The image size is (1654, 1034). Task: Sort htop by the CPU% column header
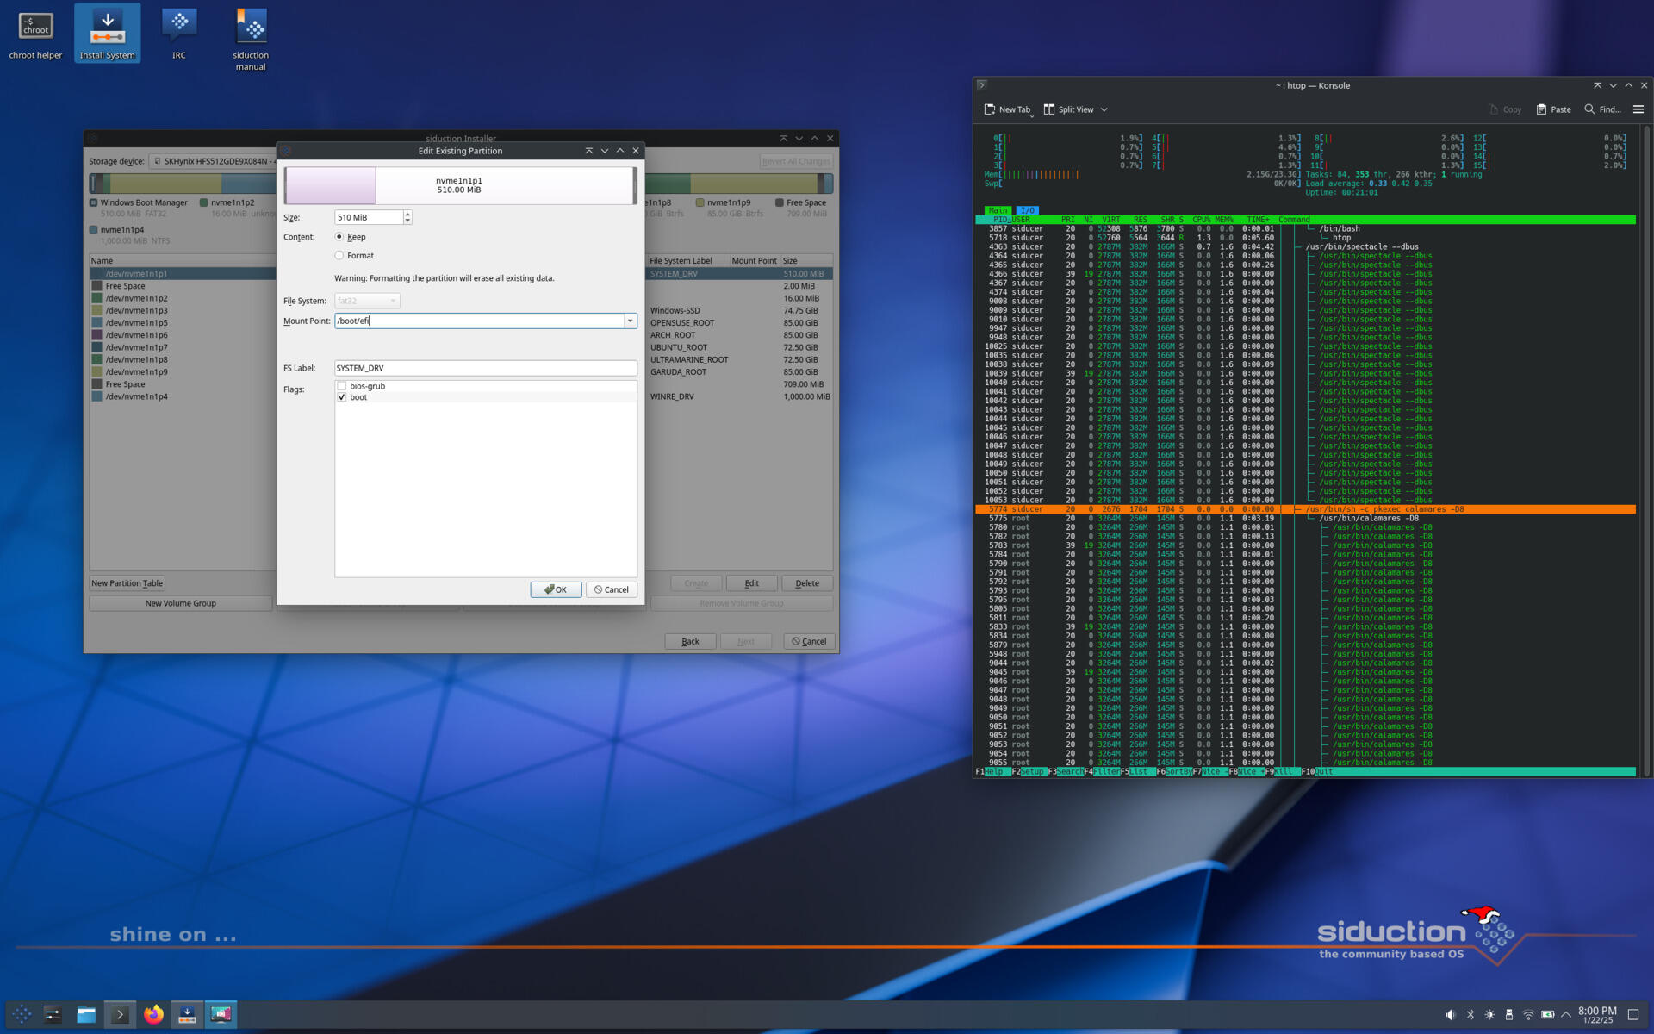[1202, 220]
